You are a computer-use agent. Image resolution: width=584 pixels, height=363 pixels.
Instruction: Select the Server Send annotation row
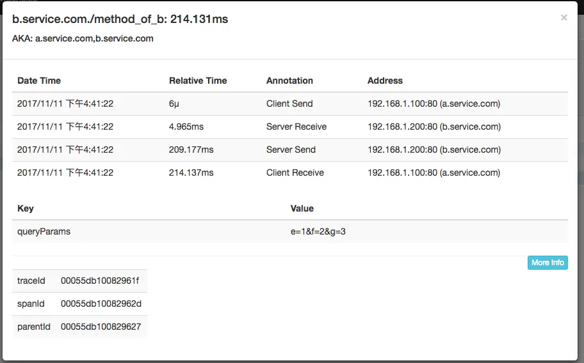(x=290, y=150)
